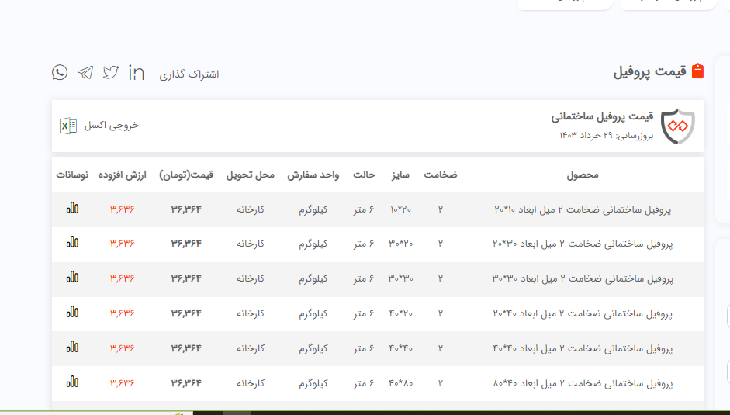Open fluctuation chart for 40*40 profile row

coord(72,347)
